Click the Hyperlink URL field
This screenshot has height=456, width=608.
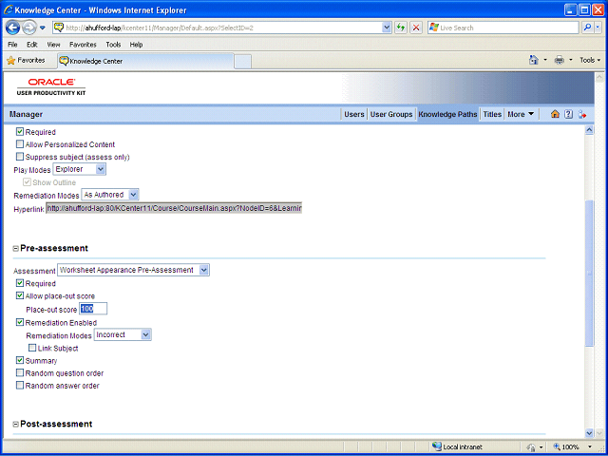[x=174, y=208]
